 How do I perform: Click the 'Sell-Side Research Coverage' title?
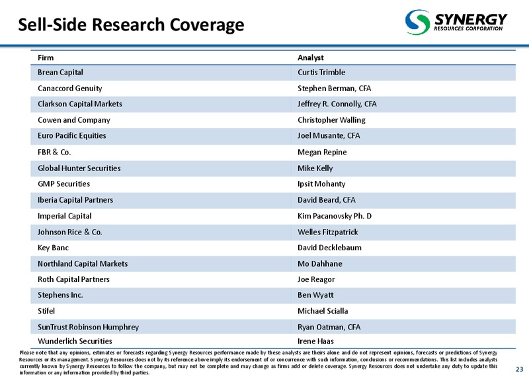(x=131, y=25)
